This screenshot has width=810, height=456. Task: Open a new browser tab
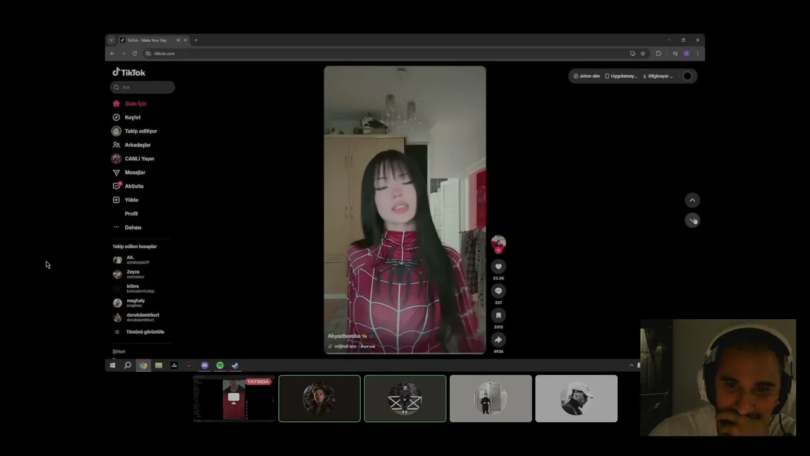coord(196,40)
